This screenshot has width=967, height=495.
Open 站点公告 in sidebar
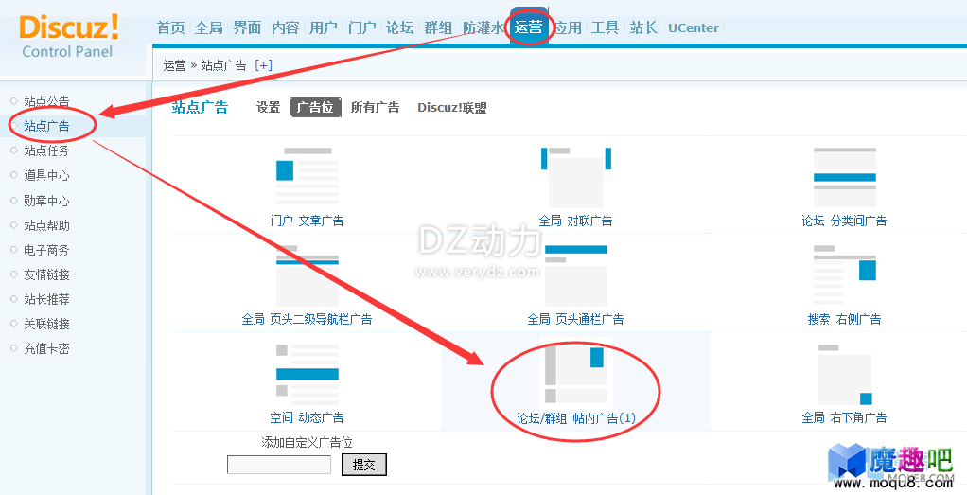coord(47,101)
